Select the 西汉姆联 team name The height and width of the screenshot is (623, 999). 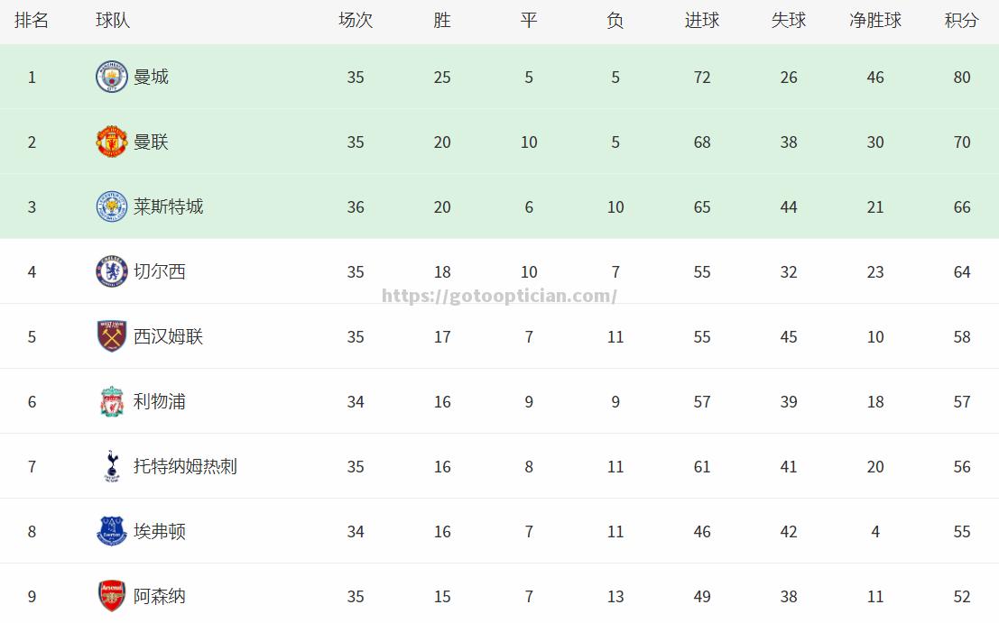pos(168,336)
